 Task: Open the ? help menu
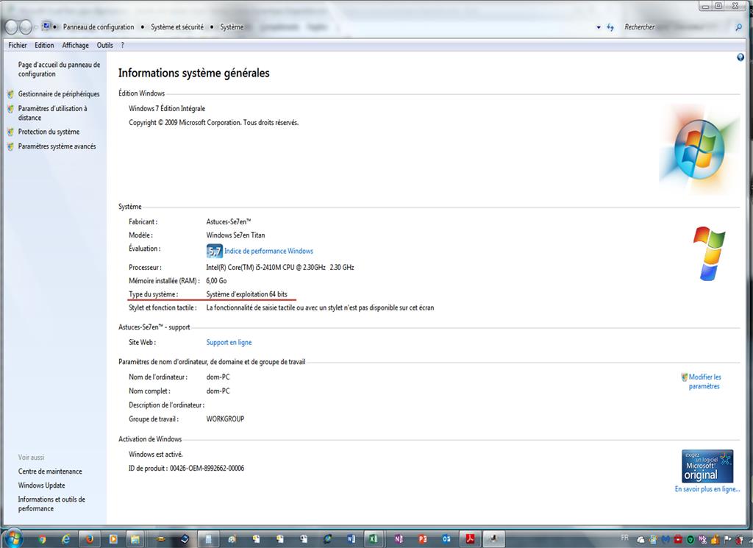point(123,45)
